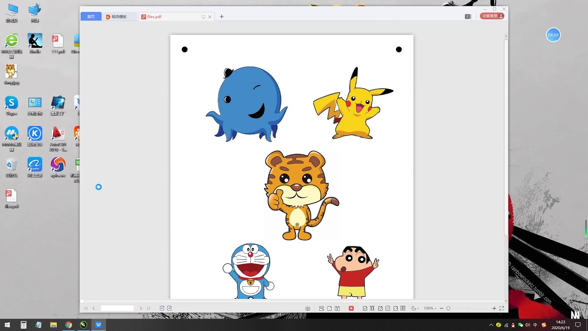588x331 pixels.
Task: Select the files.pdf desktop file
Action: pos(11,198)
